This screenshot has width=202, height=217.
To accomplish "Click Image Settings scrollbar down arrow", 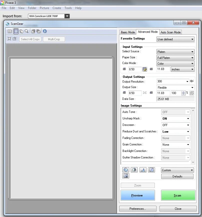I will click(193, 162).
